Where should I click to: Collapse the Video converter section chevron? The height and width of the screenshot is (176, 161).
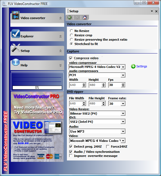pyautogui.click(x=61, y=18)
